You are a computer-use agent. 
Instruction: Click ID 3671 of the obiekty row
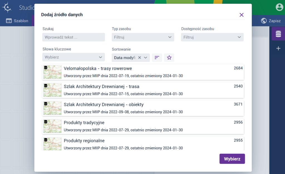pos(238,104)
